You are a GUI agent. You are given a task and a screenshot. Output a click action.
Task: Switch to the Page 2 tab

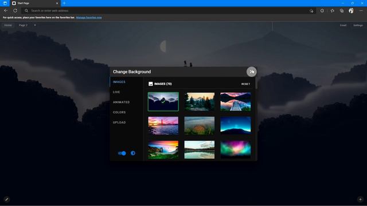[x=23, y=25]
